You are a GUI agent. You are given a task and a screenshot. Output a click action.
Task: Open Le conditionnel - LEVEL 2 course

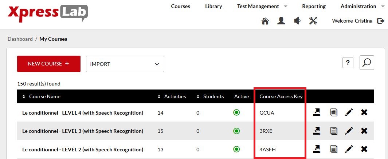pos(83,149)
